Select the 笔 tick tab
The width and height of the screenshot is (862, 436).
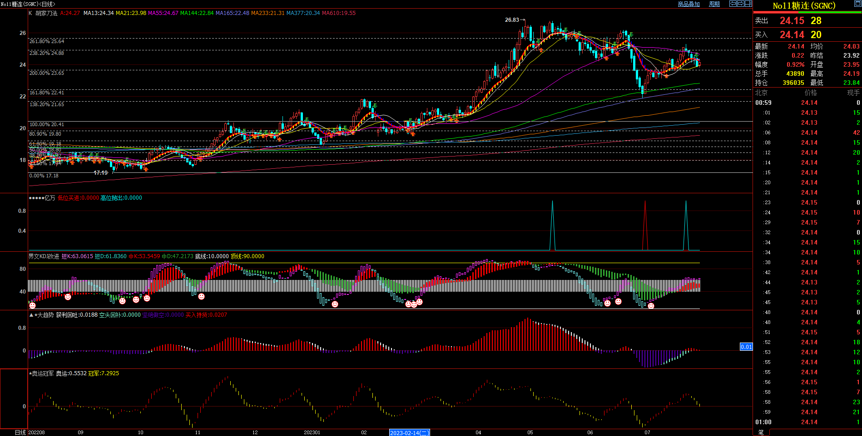(x=761, y=432)
